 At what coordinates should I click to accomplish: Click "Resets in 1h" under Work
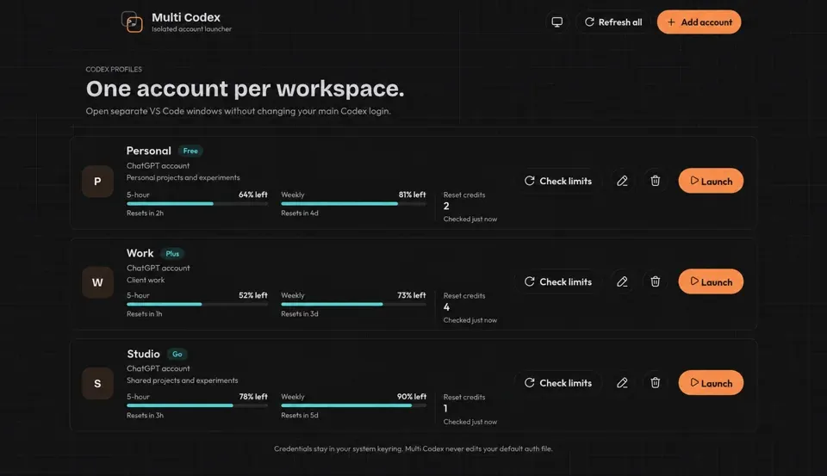[144, 314]
